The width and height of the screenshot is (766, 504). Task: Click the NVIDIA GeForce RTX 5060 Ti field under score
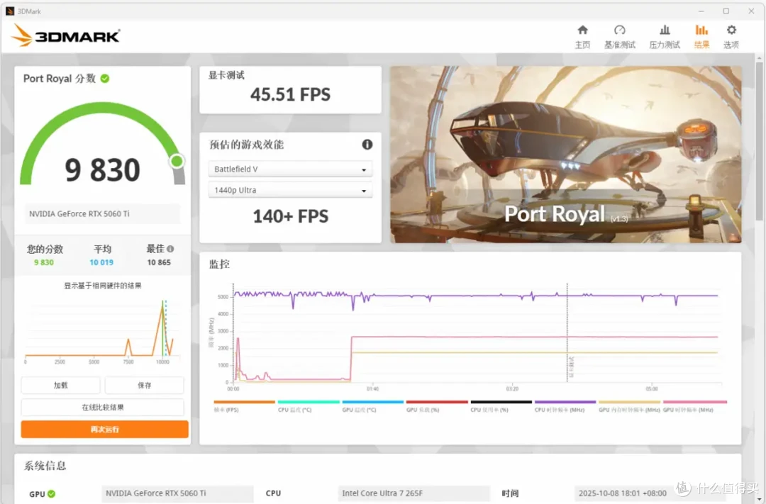pos(102,214)
